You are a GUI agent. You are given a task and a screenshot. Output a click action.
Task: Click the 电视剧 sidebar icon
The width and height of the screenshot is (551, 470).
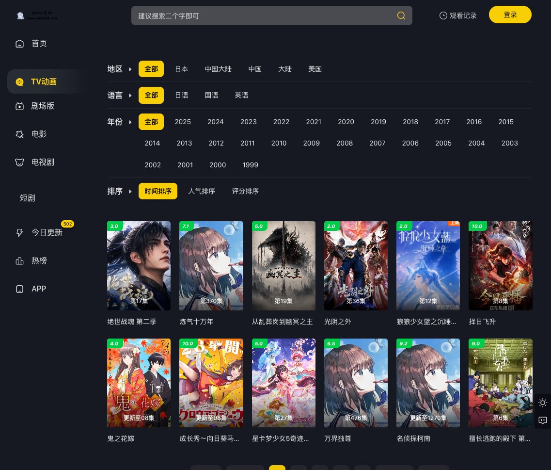click(x=20, y=162)
